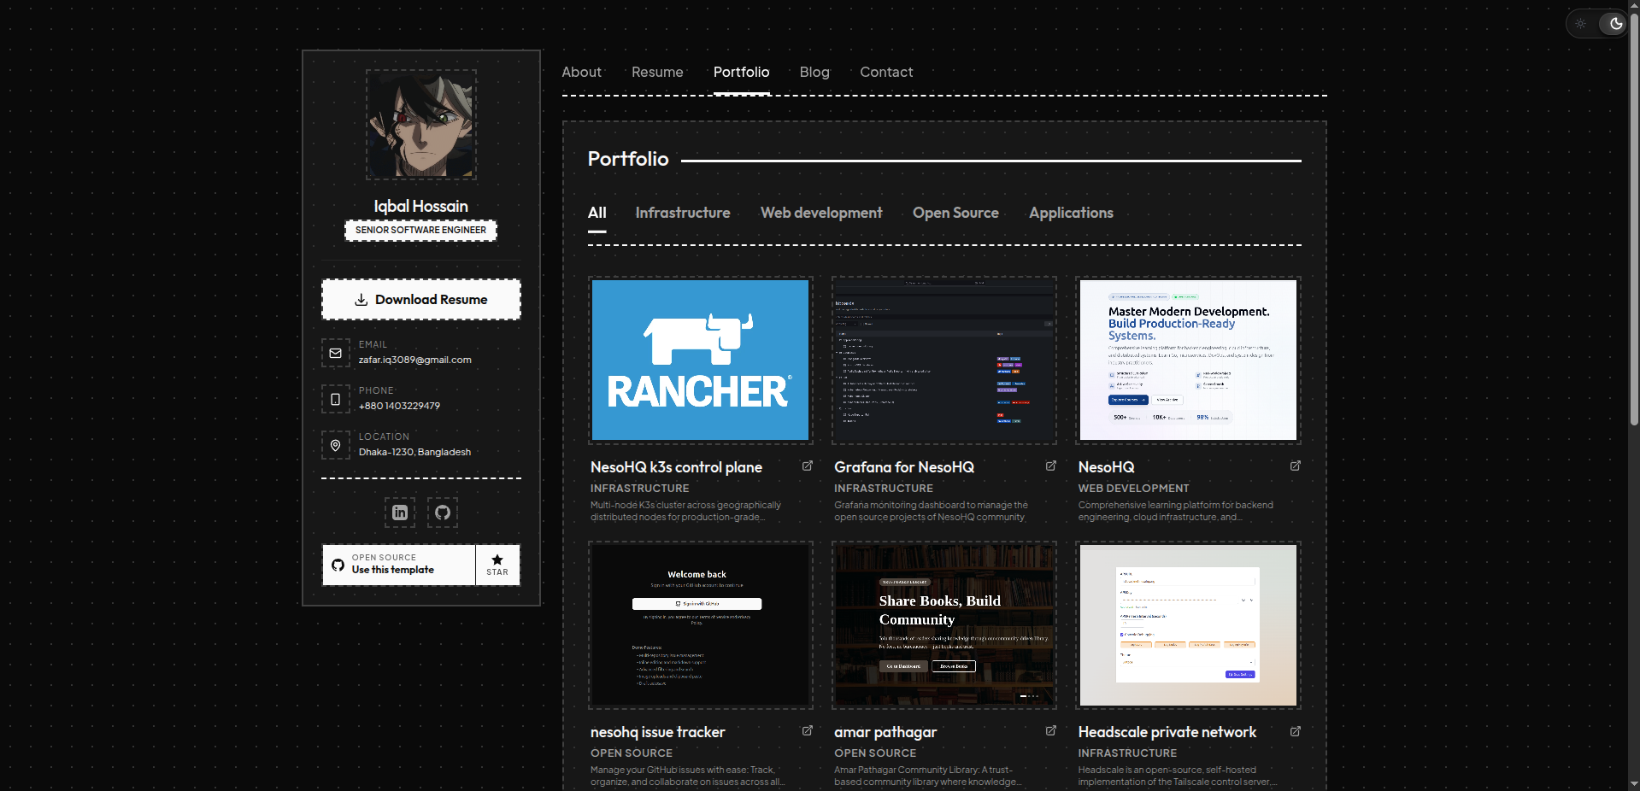The image size is (1640, 791).
Task: Click the Use this template link
Action: click(x=392, y=569)
